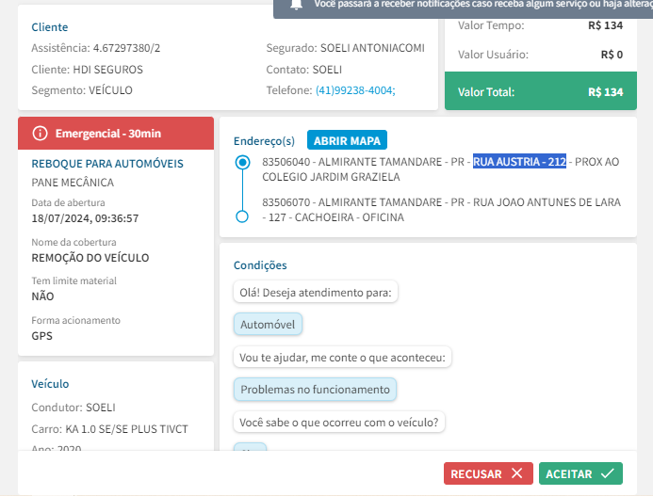Click the notification bell icon

296,4
